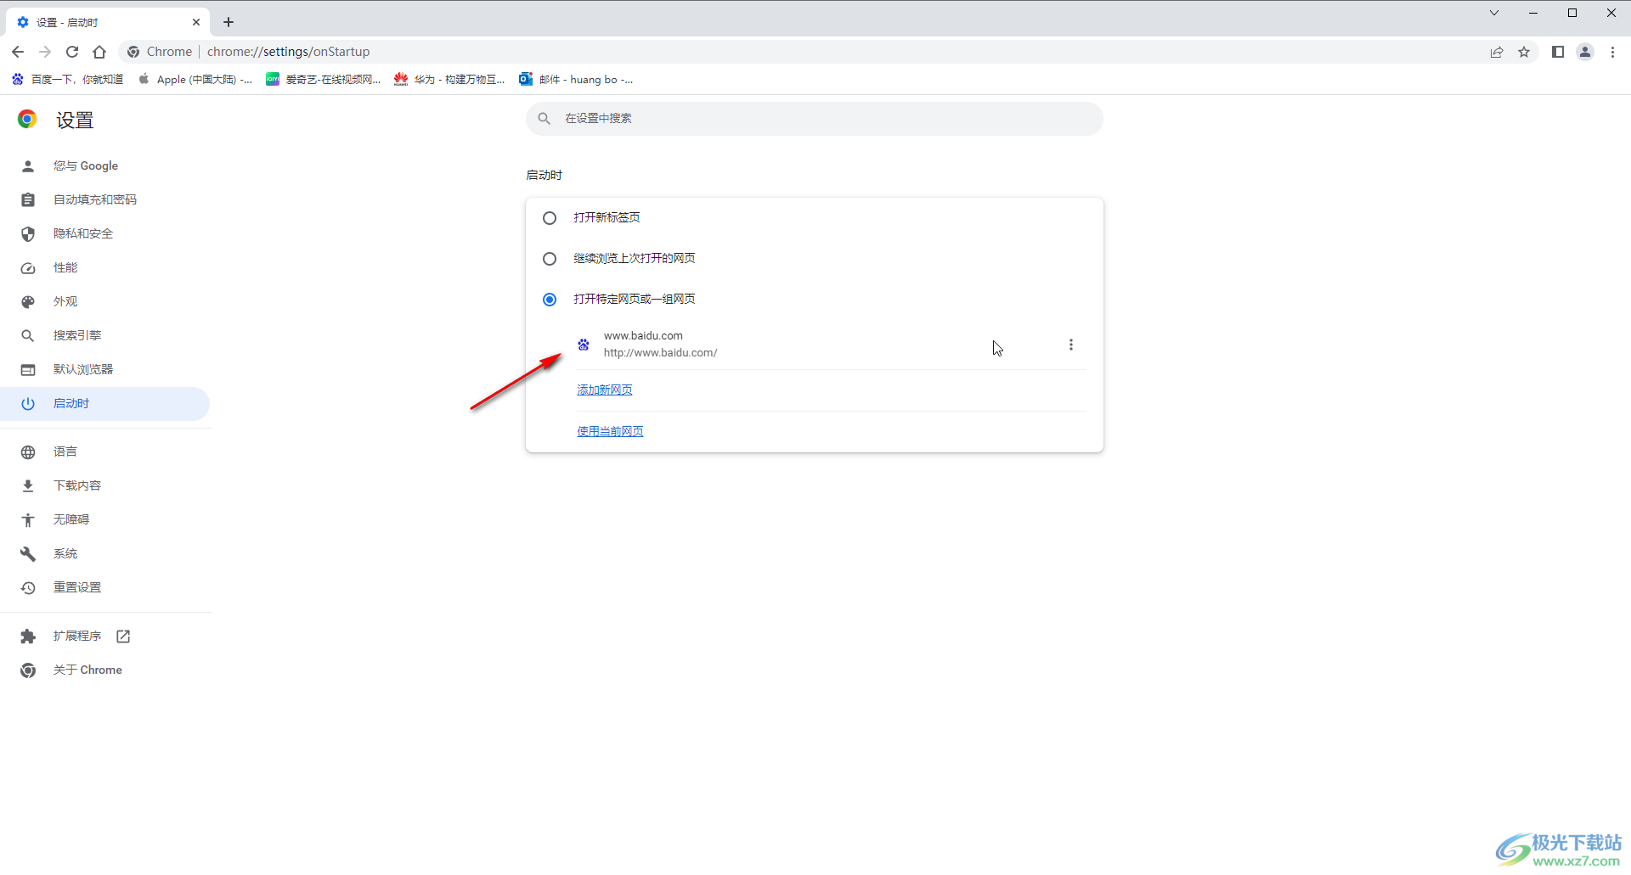Select 打开新标签页 radio option
The image size is (1631, 875).
(550, 218)
